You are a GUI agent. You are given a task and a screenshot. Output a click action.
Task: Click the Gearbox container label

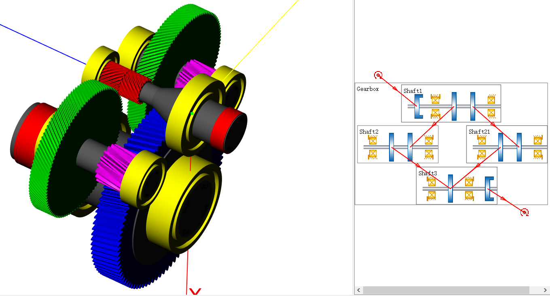[x=368, y=89]
